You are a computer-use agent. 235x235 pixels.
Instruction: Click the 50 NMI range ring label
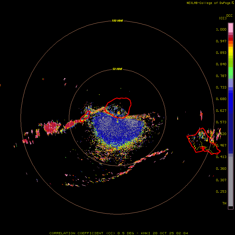tap(117, 69)
